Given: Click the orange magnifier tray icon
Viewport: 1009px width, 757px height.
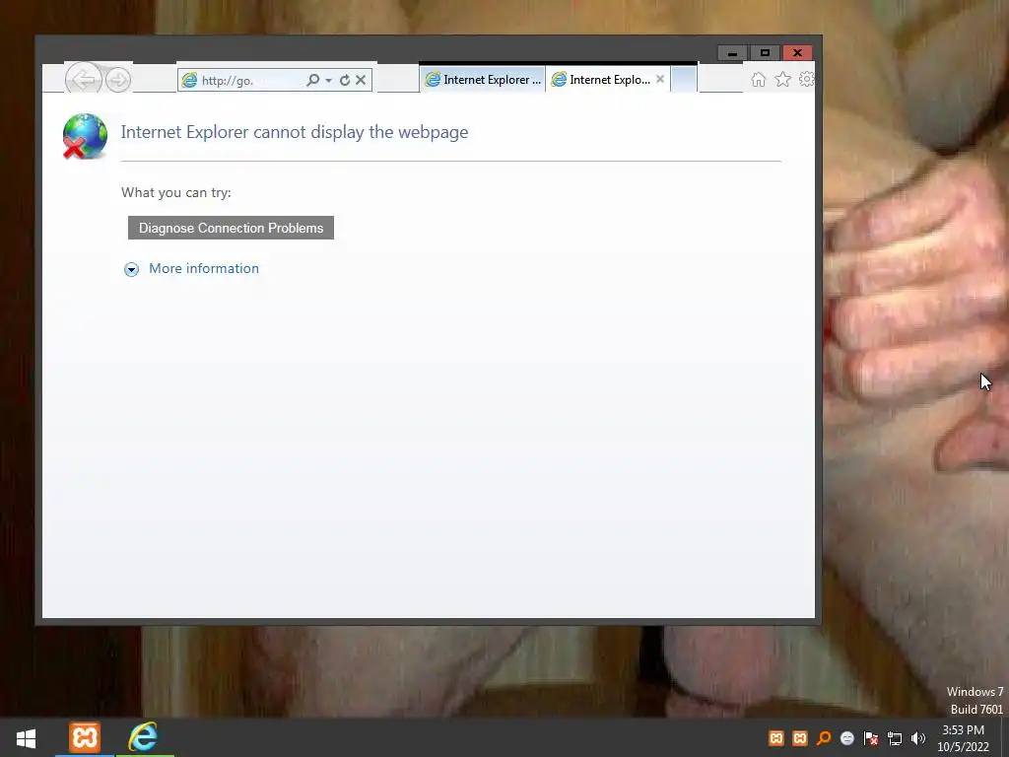Looking at the screenshot, I should pos(824,738).
